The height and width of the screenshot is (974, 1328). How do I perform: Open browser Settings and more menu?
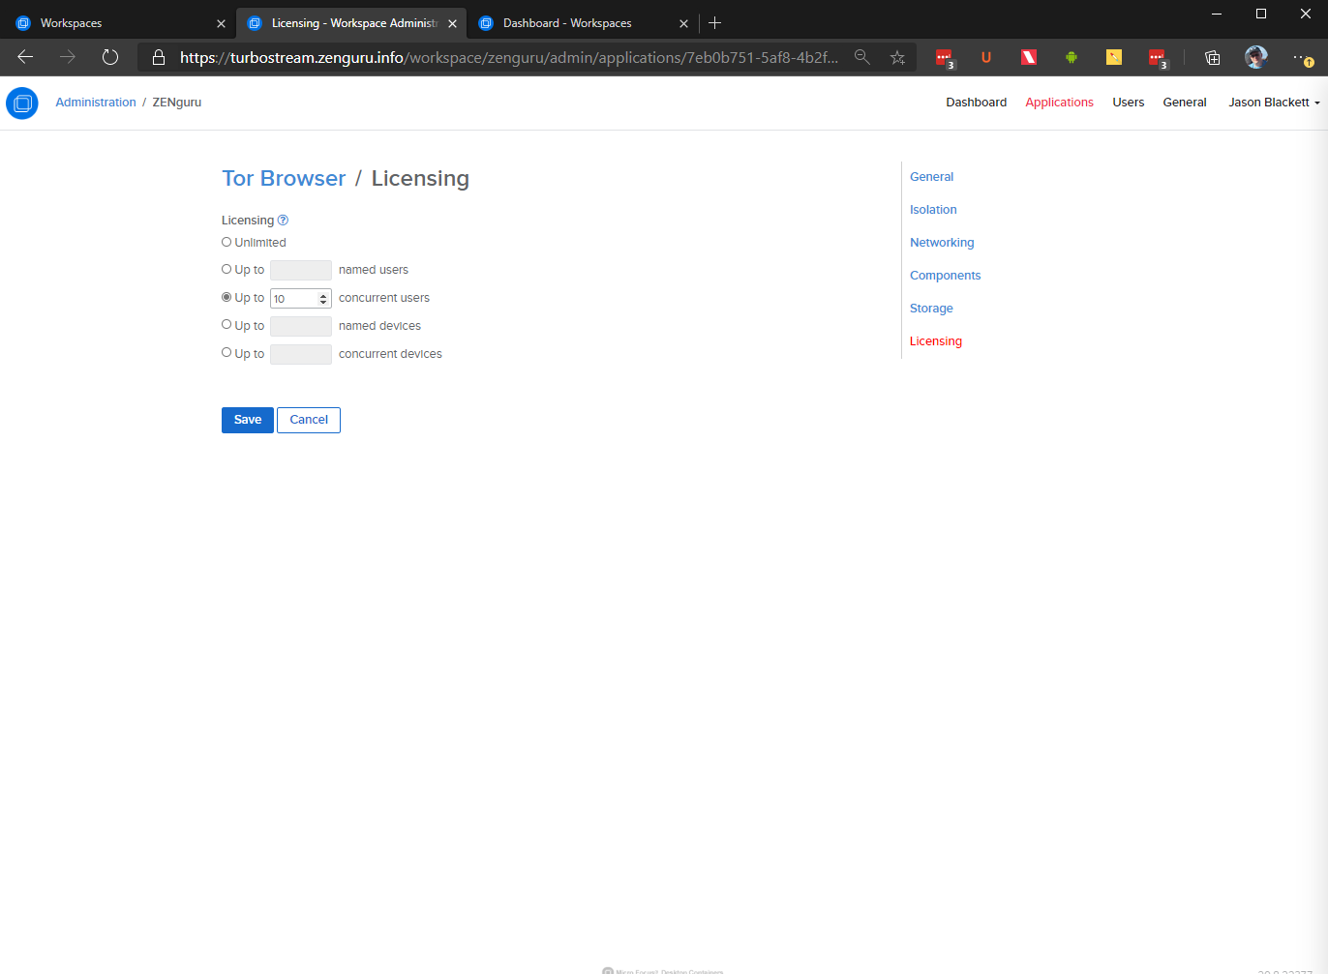pyautogui.click(x=1303, y=57)
